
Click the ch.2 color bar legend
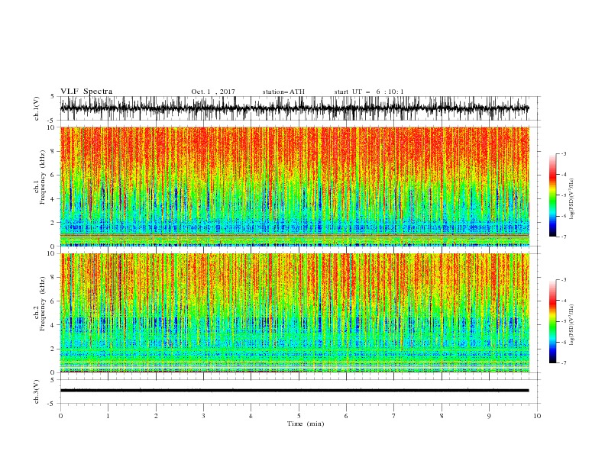point(552,321)
